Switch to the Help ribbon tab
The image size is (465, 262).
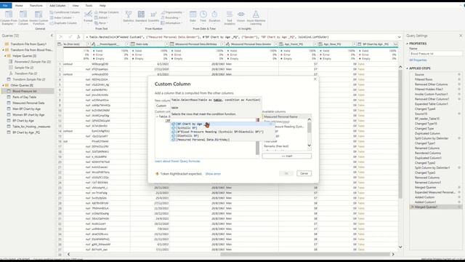pos(102,5)
